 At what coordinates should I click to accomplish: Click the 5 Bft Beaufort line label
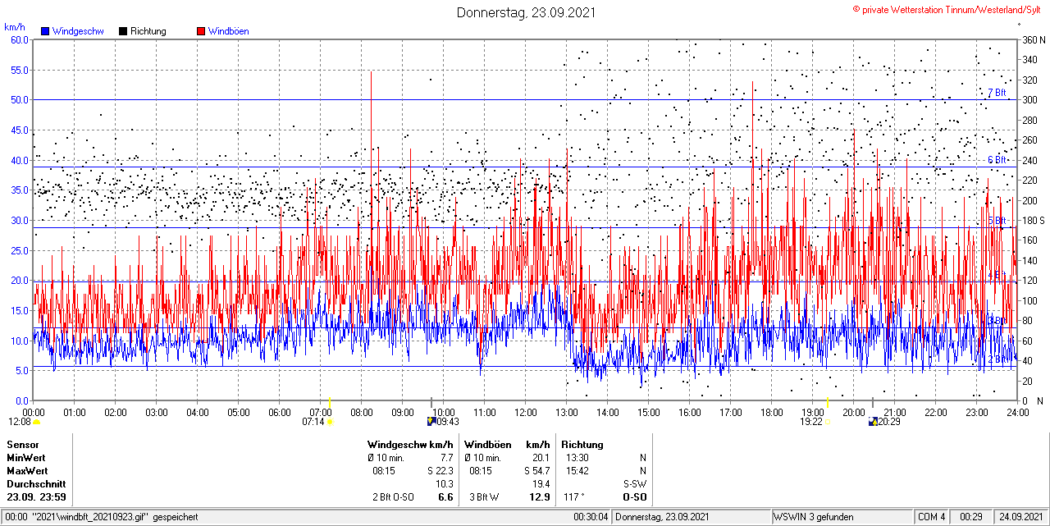[997, 221]
